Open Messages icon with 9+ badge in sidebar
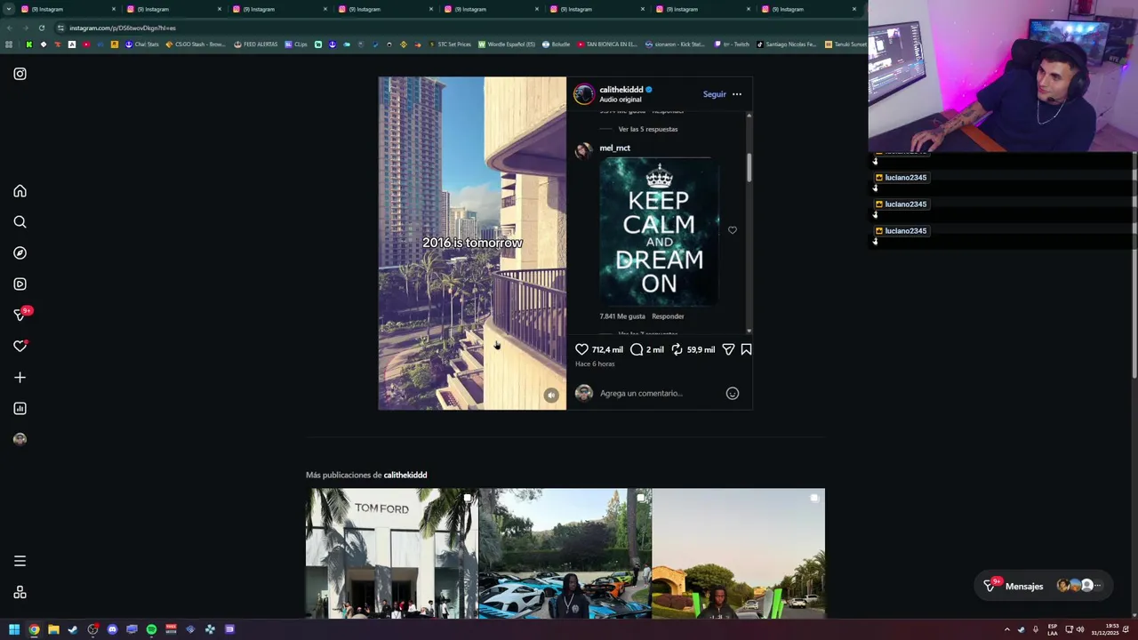The height and width of the screenshot is (640, 1138). [21, 315]
